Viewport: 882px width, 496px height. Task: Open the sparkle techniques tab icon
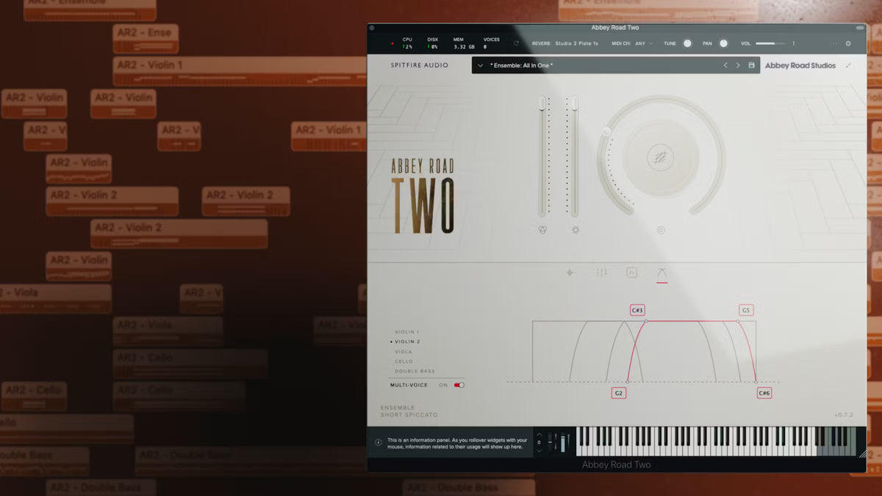[570, 273]
